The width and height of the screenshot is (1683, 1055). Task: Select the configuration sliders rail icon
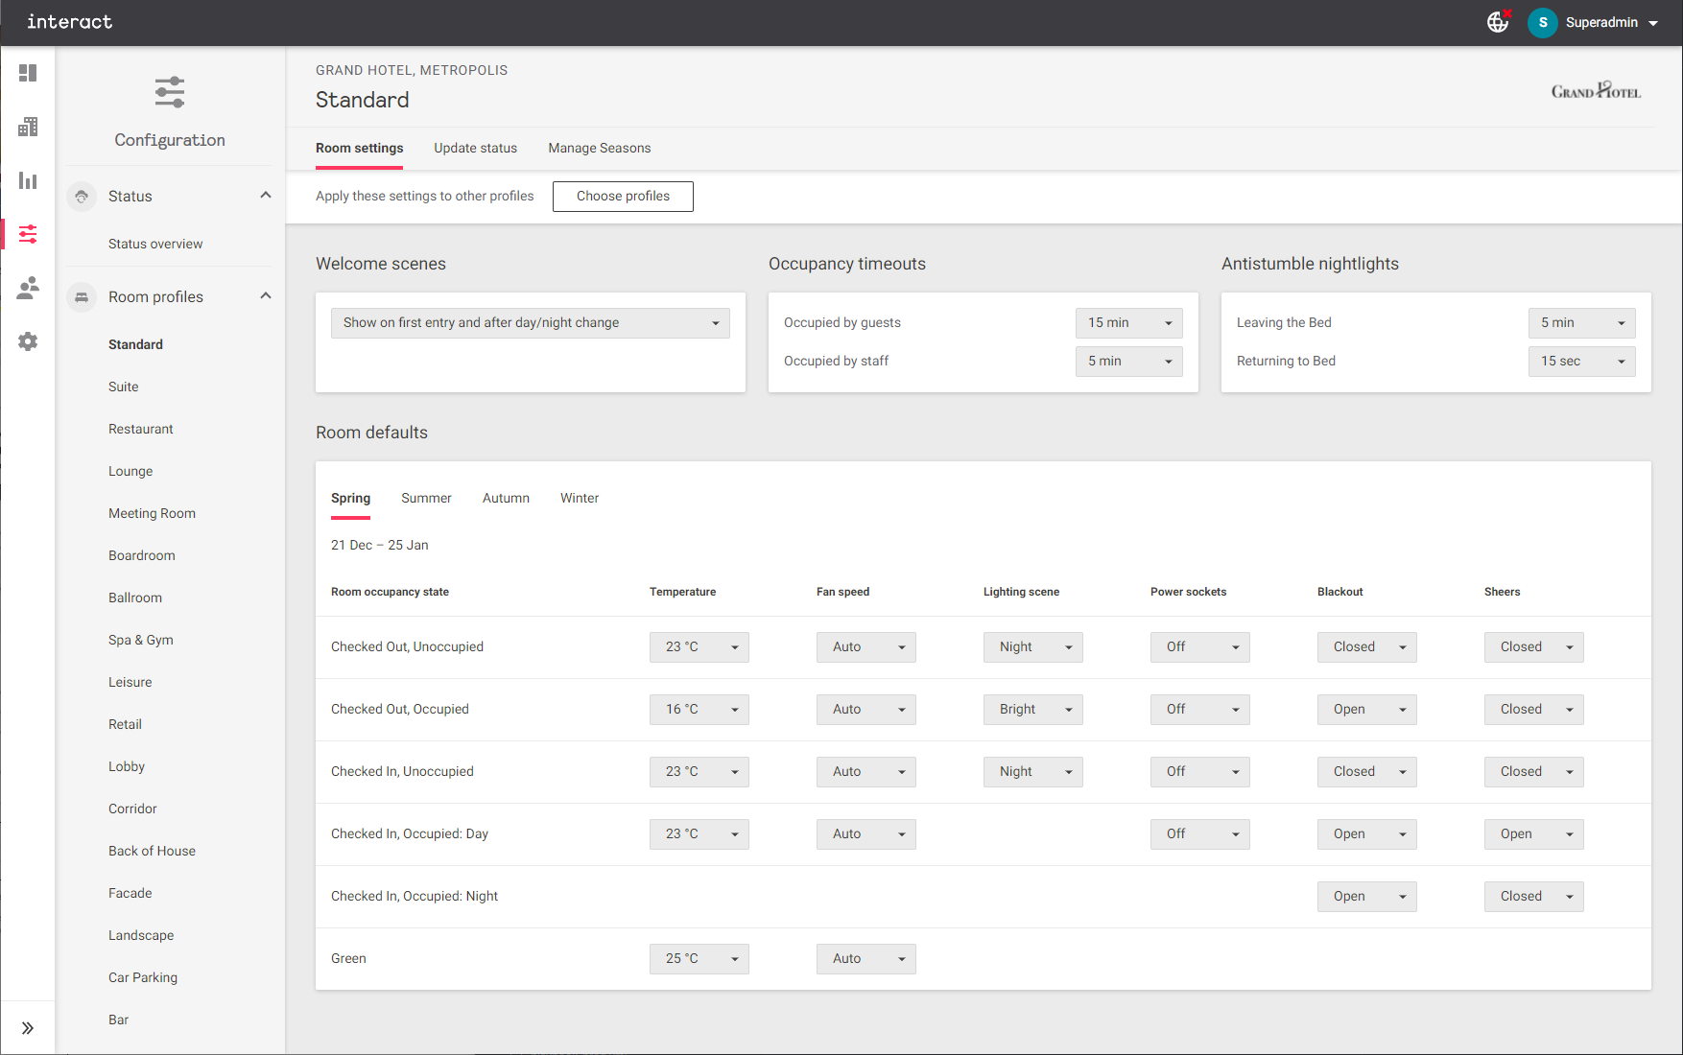28,234
